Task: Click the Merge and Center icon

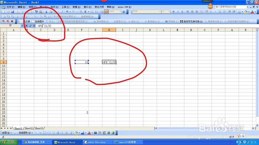Action: point(201,12)
